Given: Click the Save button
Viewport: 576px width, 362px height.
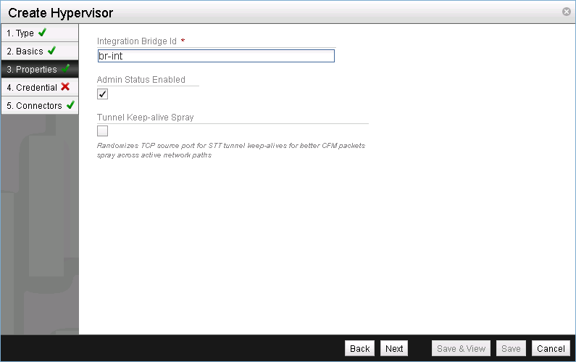Looking at the screenshot, I should click(x=511, y=349).
